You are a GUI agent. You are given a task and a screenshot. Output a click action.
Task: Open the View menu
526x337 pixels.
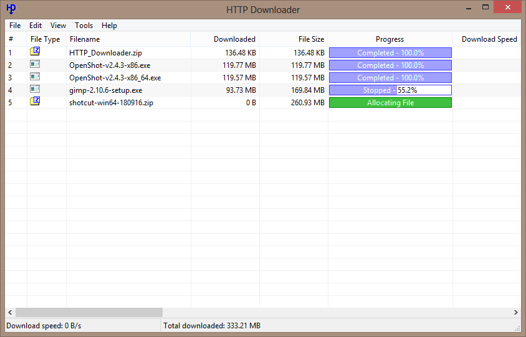click(x=58, y=26)
